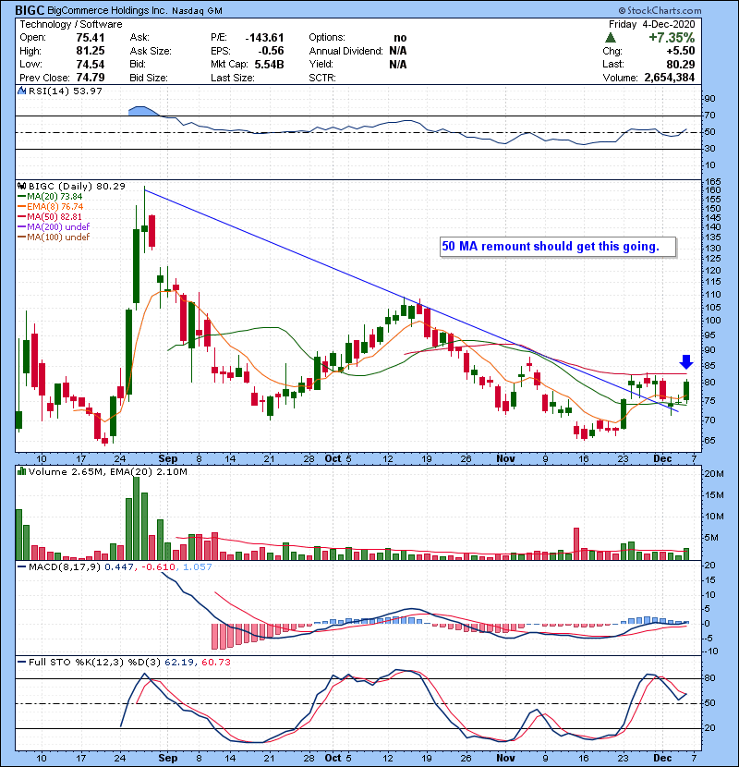Click the Mkt Cap 5.54B value

(269, 65)
